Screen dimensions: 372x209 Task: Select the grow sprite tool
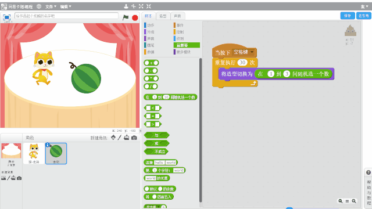pos(141,6)
